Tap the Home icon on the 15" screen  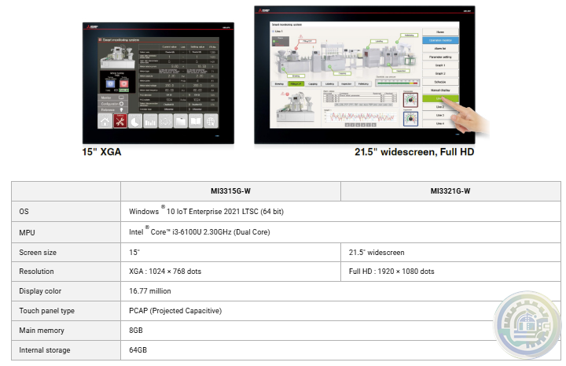click(x=104, y=121)
